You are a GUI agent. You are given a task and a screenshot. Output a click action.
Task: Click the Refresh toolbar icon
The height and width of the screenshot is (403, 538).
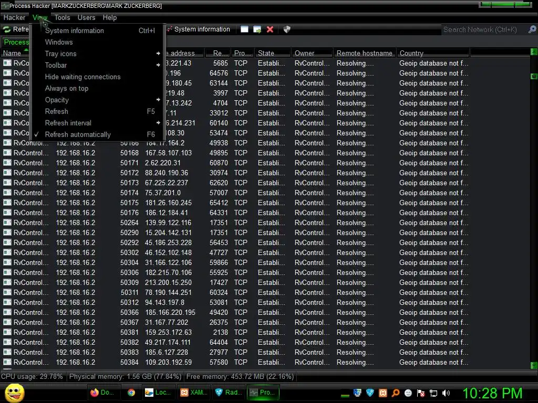[7, 29]
